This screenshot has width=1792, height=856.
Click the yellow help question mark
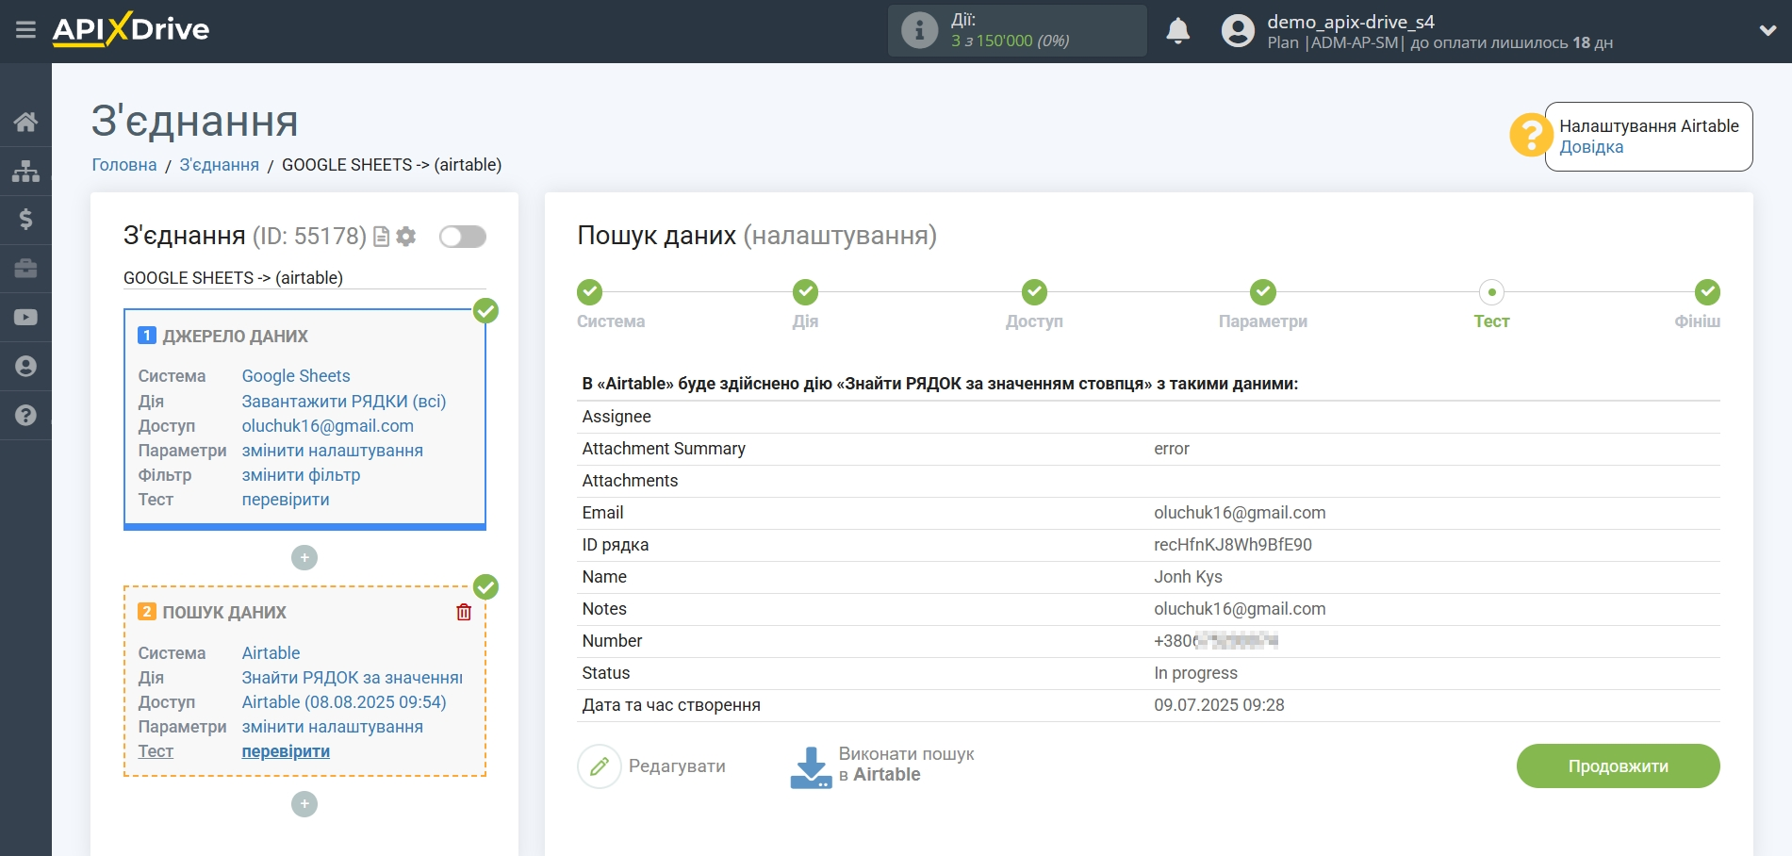(1530, 136)
